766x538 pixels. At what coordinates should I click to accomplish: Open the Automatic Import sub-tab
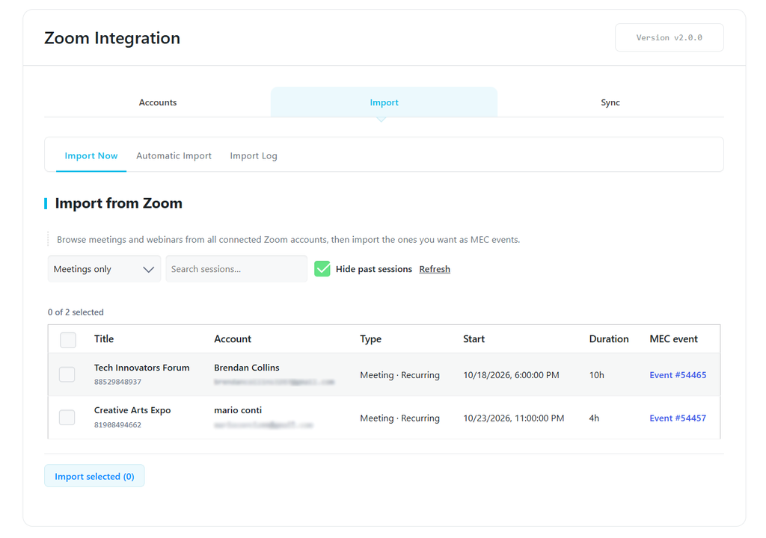point(174,155)
